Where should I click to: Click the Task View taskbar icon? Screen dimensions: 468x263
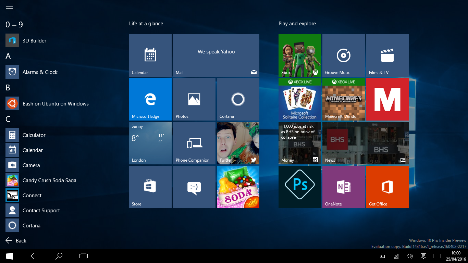tap(84, 256)
